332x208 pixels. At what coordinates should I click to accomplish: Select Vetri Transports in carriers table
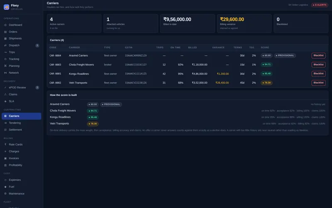(78, 83)
